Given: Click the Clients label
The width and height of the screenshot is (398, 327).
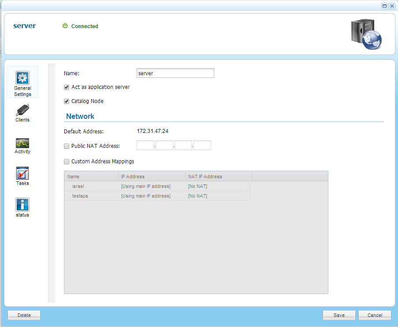Looking at the screenshot, I should (x=22, y=120).
